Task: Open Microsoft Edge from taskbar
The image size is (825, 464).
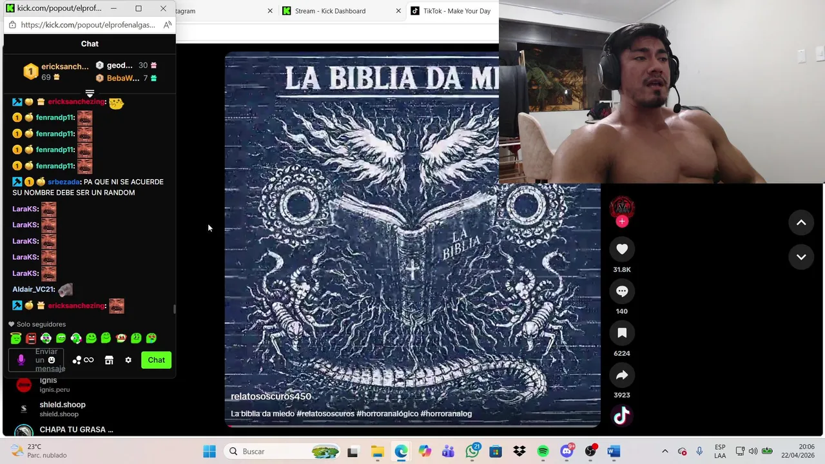Action: (x=401, y=451)
